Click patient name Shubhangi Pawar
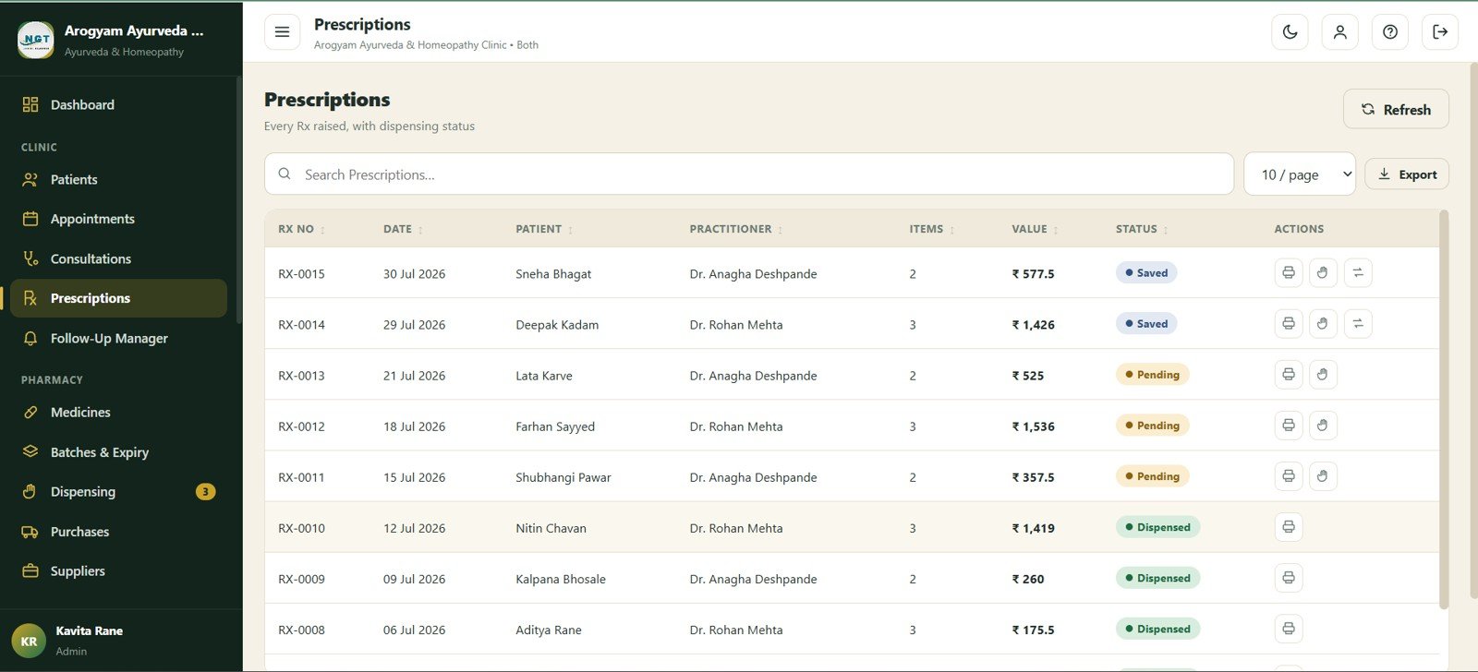 (x=563, y=477)
